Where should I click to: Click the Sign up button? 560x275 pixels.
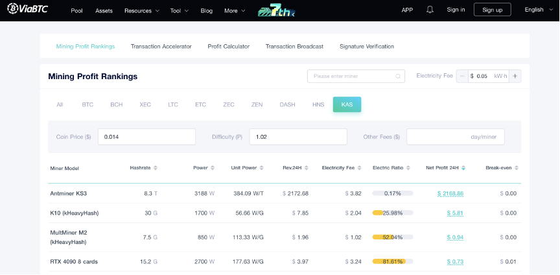tap(492, 10)
